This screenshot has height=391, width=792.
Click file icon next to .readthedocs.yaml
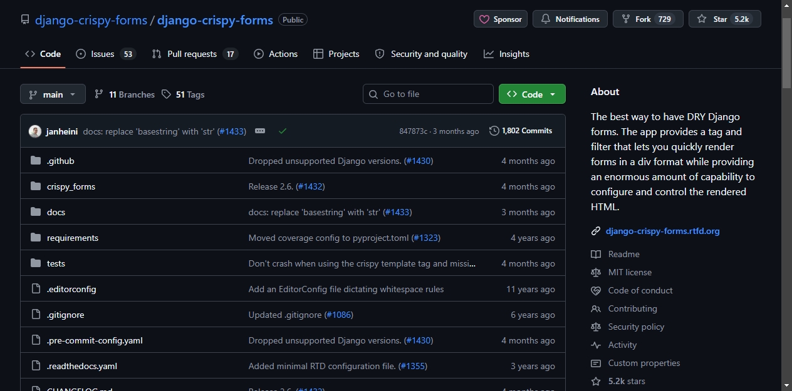[x=36, y=366]
